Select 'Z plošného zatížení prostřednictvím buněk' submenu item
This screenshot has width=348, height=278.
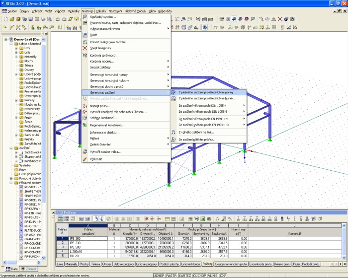pyautogui.click(x=208, y=98)
